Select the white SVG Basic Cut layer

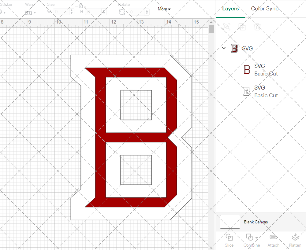pos(266,91)
